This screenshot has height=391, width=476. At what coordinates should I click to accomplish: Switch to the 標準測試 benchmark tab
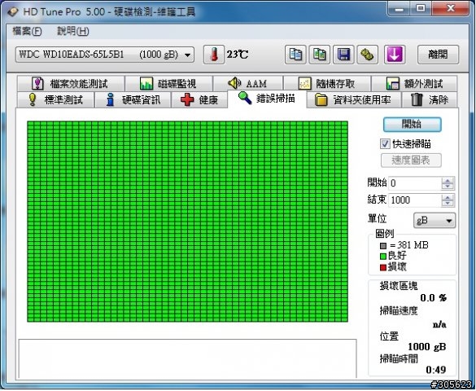pos(55,100)
